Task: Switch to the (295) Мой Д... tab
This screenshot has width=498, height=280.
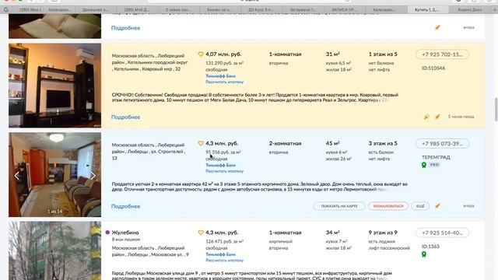Action: click(137, 10)
